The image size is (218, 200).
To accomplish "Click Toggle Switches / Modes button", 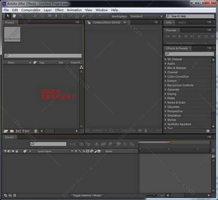I will point(87,196).
